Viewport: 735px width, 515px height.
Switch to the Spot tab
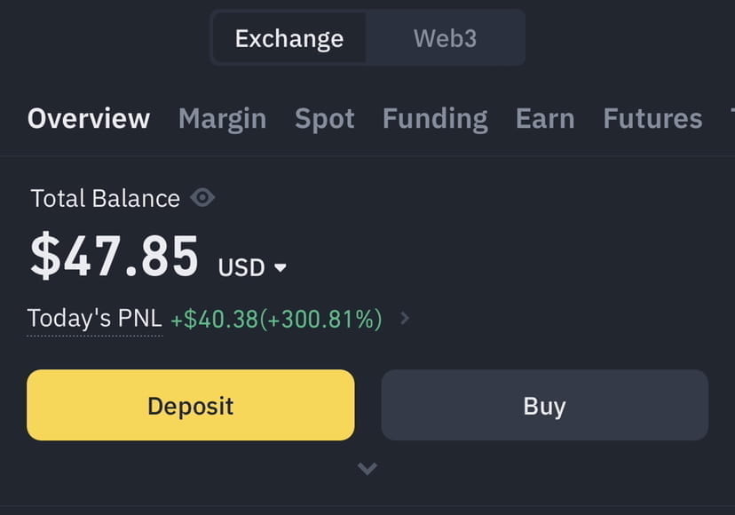click(325, 118)
